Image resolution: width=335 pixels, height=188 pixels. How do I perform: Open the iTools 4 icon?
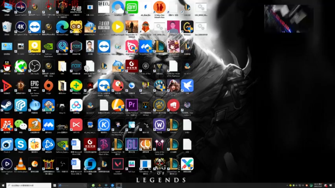[7, 145]
